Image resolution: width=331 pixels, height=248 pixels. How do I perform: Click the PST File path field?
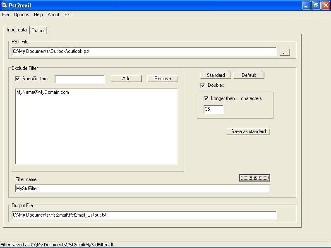point(144,51)
